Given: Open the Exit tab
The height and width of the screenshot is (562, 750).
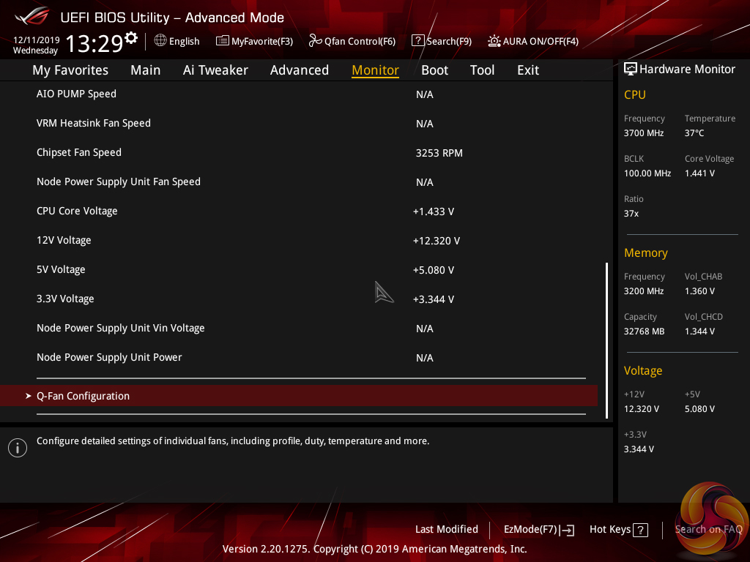Looking at the screenshot, I should (x=528, y=70).
